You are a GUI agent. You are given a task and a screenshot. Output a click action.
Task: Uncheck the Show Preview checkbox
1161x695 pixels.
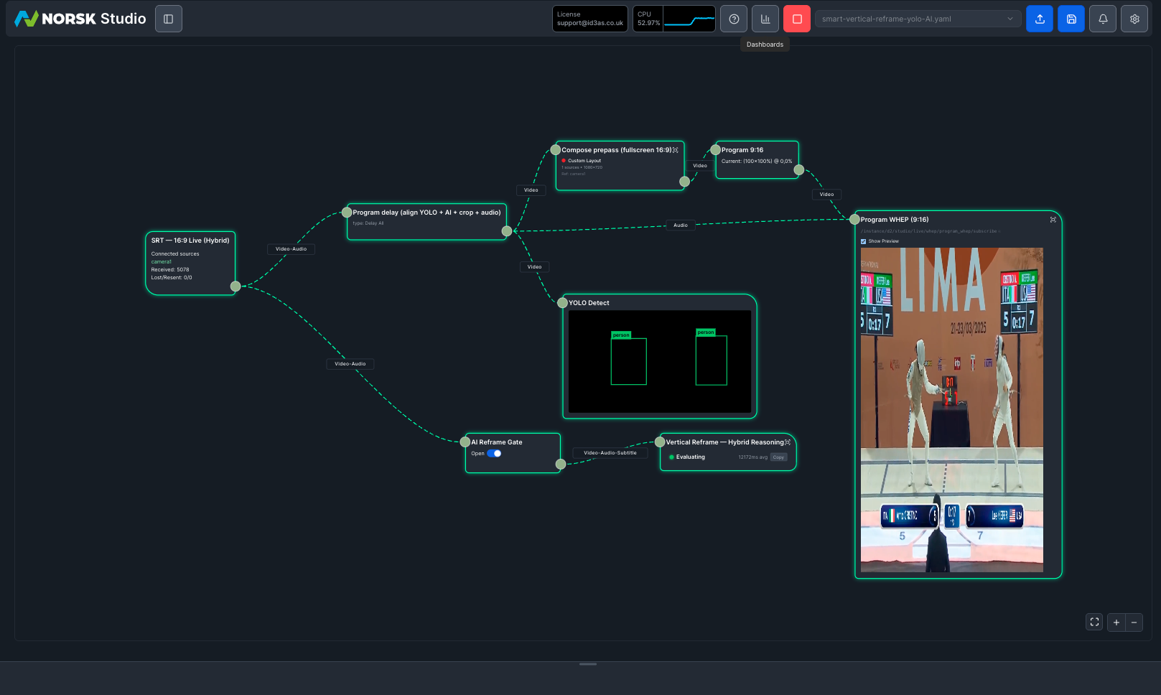[x=863, y=241]
